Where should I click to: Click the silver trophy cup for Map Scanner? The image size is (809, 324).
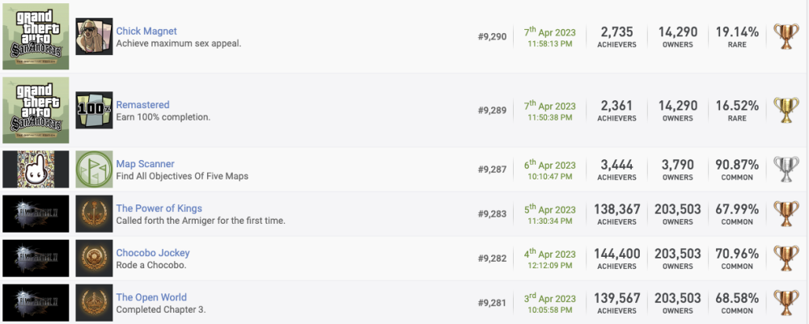click(x=786, y=170)
